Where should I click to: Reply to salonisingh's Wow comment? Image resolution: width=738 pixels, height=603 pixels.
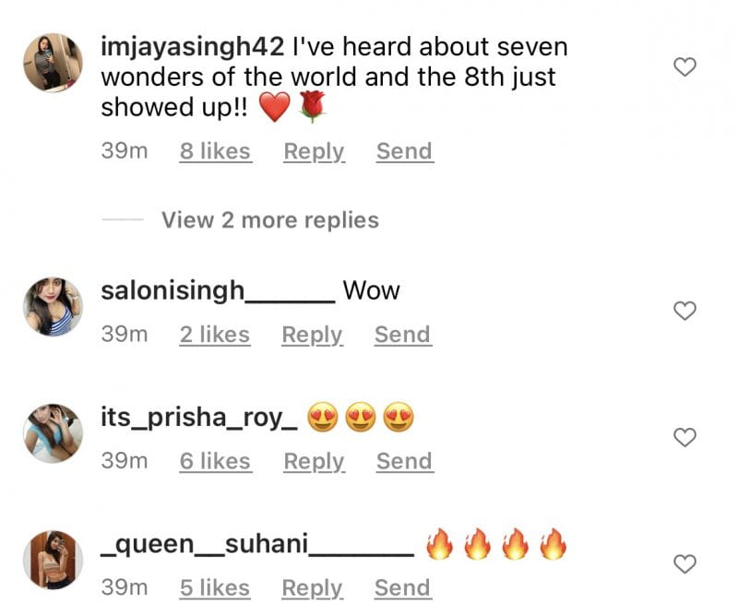313,336
